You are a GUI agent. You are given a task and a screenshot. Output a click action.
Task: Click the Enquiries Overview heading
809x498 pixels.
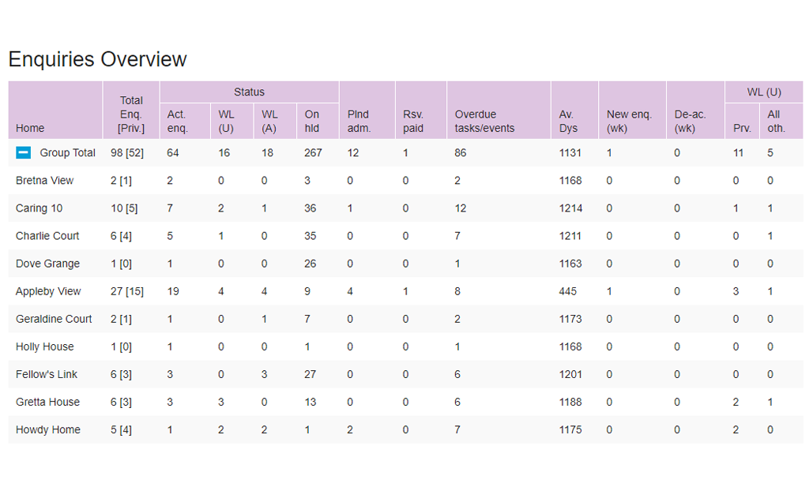(97, 59)
